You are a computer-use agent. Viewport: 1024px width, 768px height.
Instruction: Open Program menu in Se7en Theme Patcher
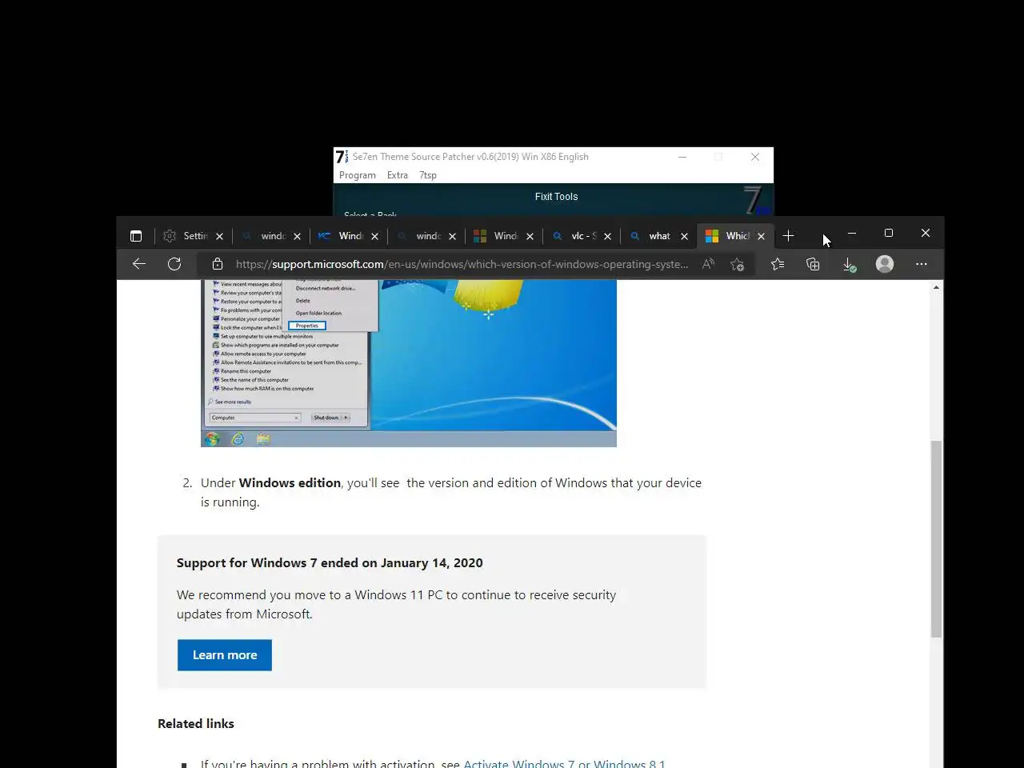click(x=357, y=175)
